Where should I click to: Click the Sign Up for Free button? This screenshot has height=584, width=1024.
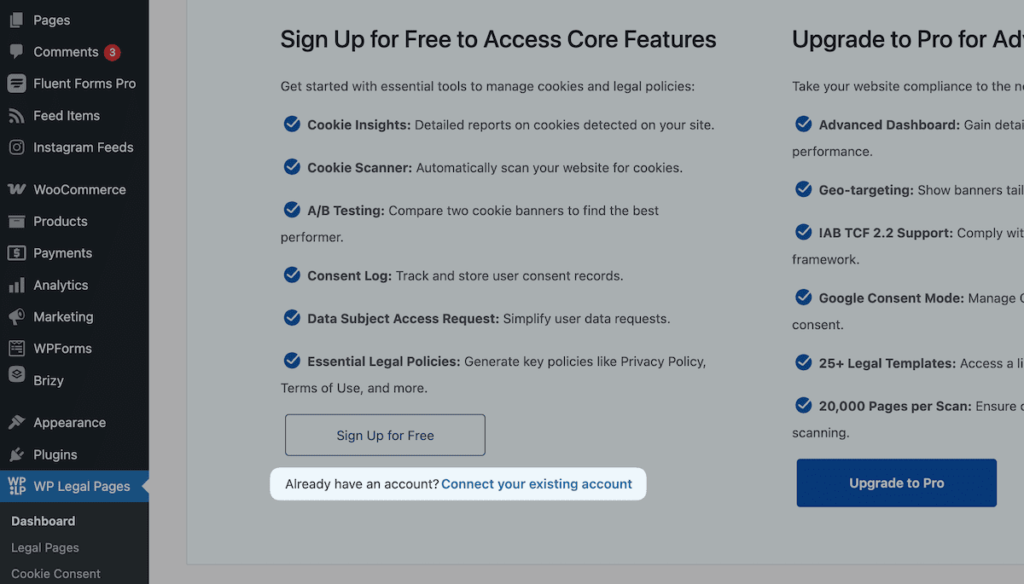click(x=385, y=435)
